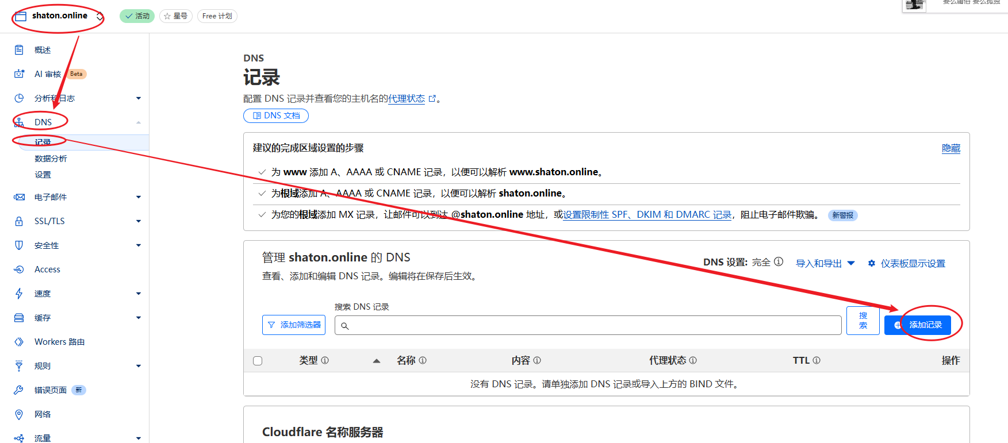The width and height of the screenshot is (1008, 443).
Task: Click the 规则 funnel icon
Action: pyautogui.click(x=19, y=366)
